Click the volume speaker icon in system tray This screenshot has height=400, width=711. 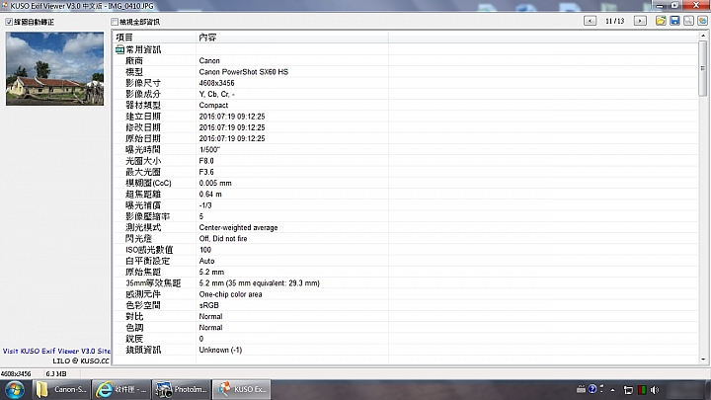coord(655,389)
